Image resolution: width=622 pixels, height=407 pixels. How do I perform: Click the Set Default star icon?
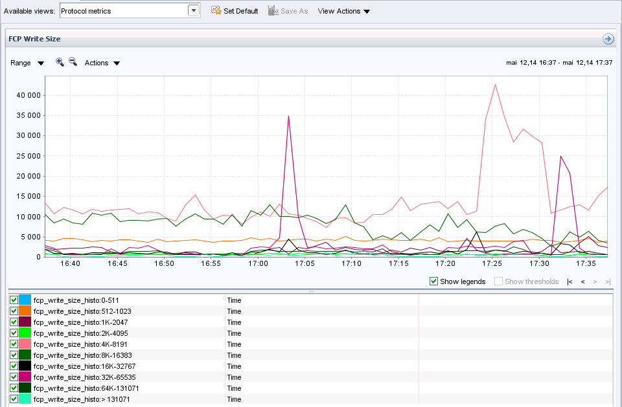(216, 11)
